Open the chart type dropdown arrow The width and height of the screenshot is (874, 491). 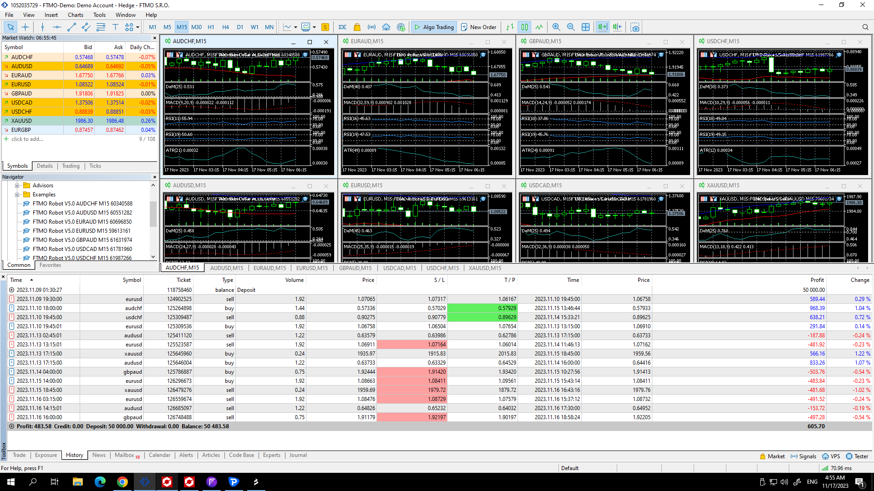(295, 27)
